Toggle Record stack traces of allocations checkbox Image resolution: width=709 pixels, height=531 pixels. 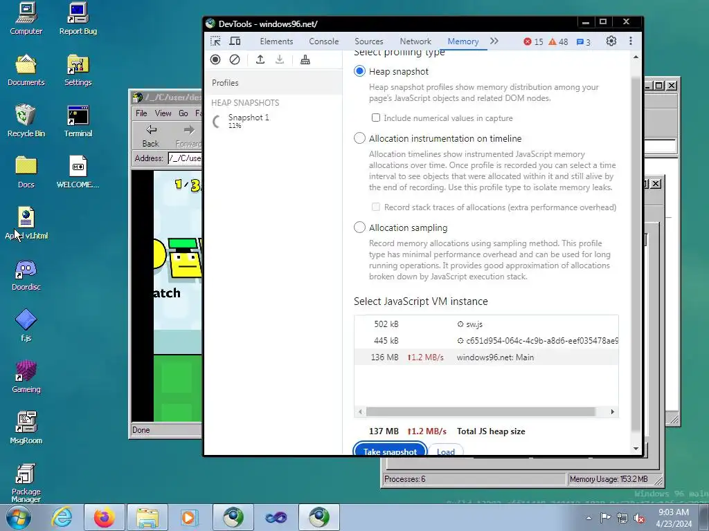[x=376, y=207]
